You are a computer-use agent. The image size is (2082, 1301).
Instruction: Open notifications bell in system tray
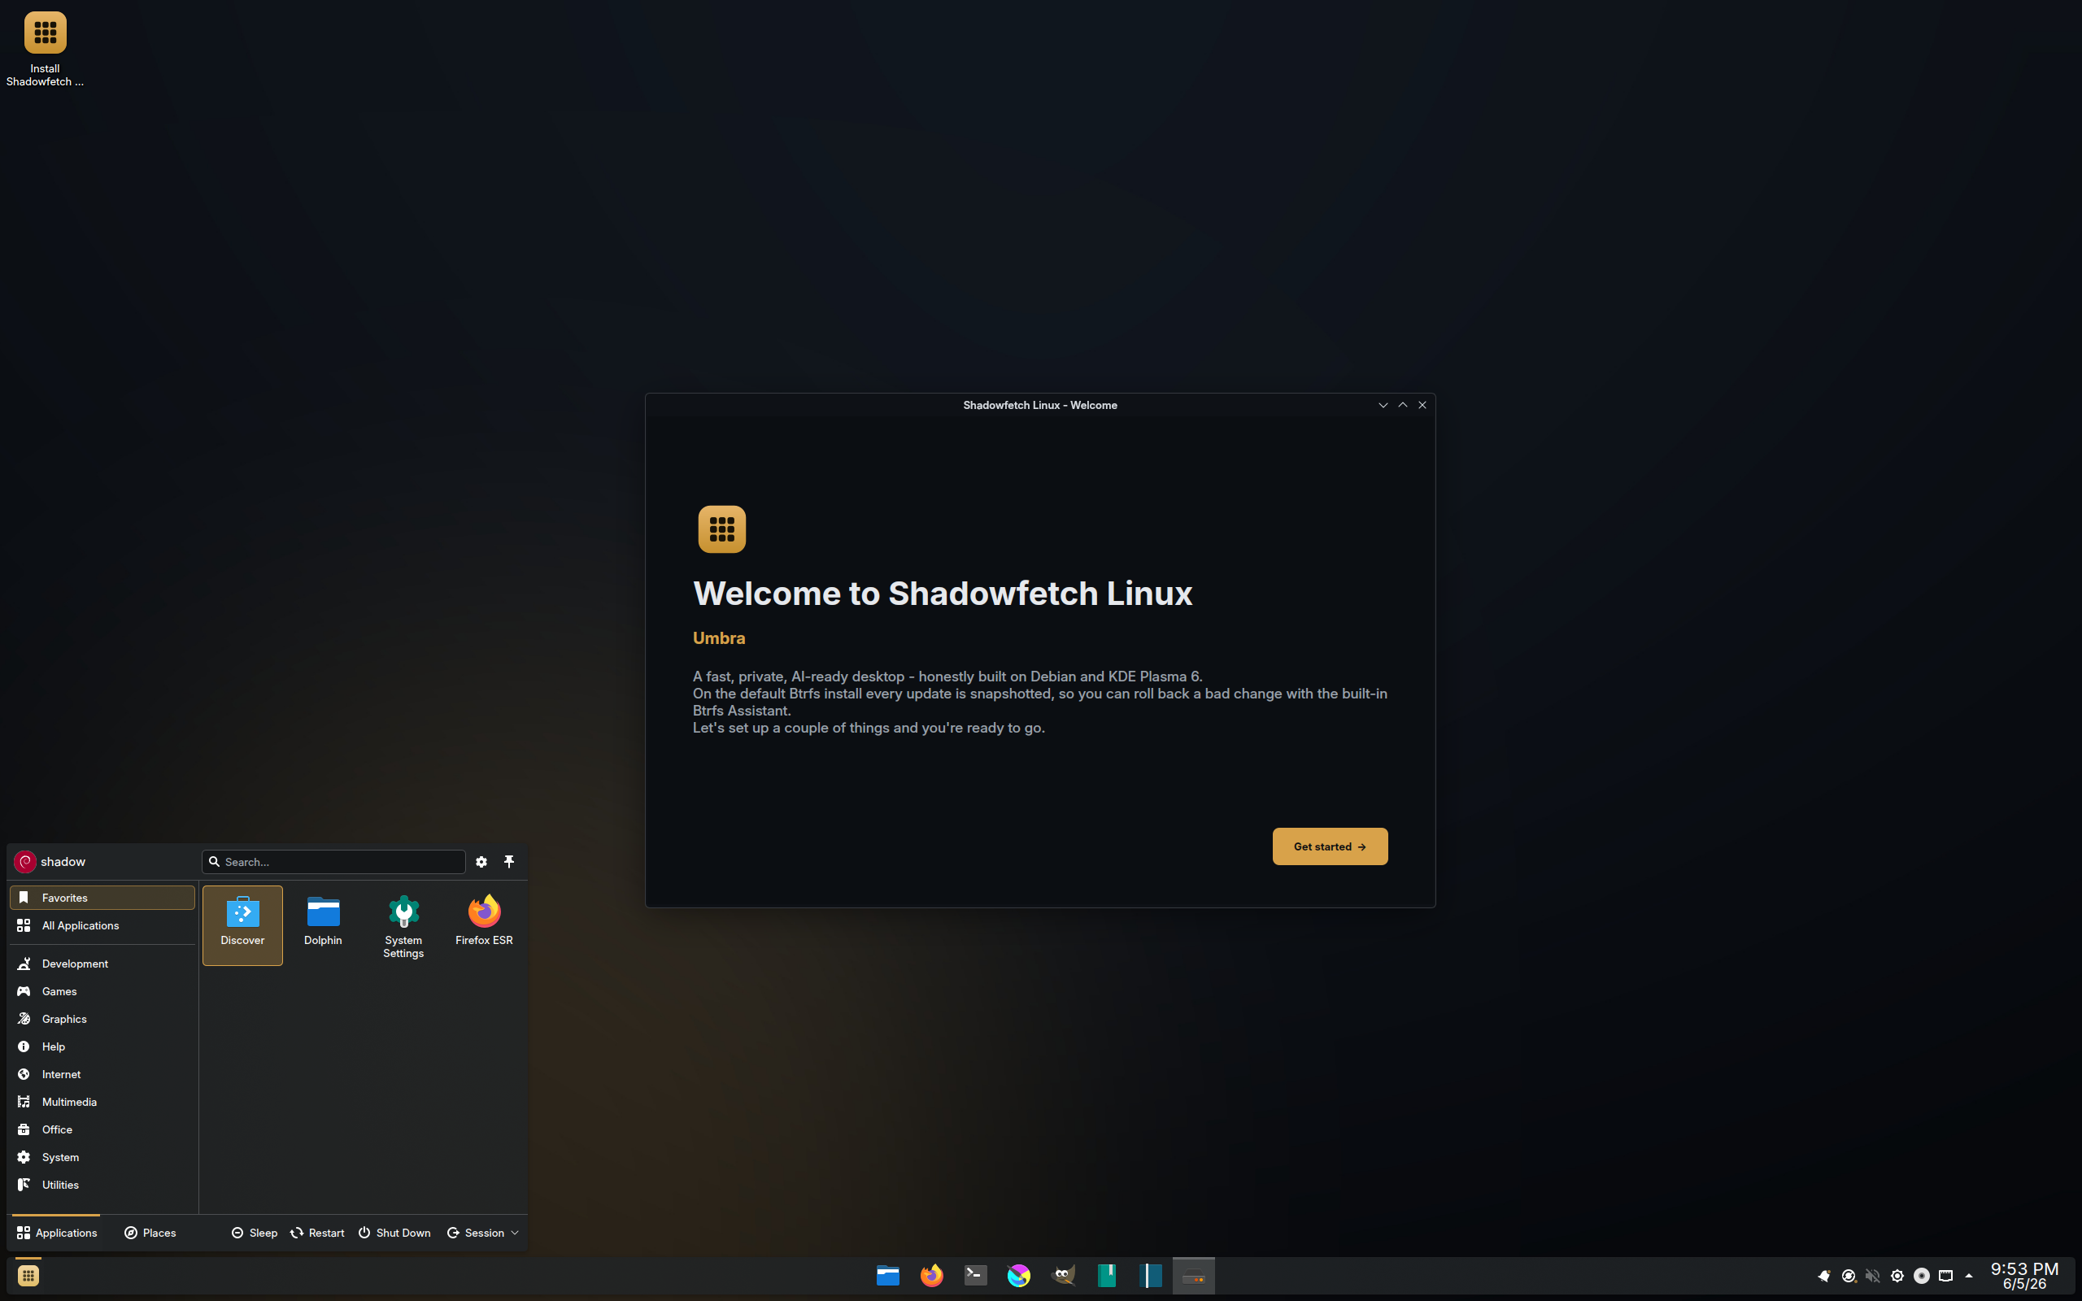[x=1824, y=1276]
